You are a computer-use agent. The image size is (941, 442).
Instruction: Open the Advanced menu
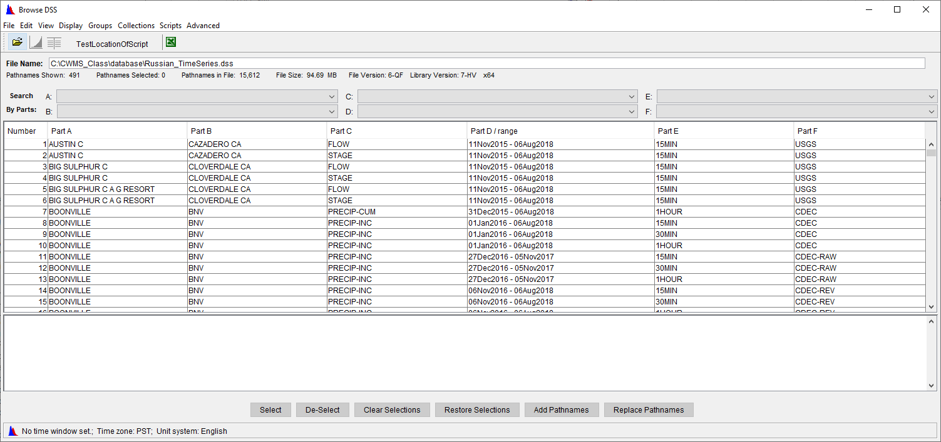tap(203, 26)
